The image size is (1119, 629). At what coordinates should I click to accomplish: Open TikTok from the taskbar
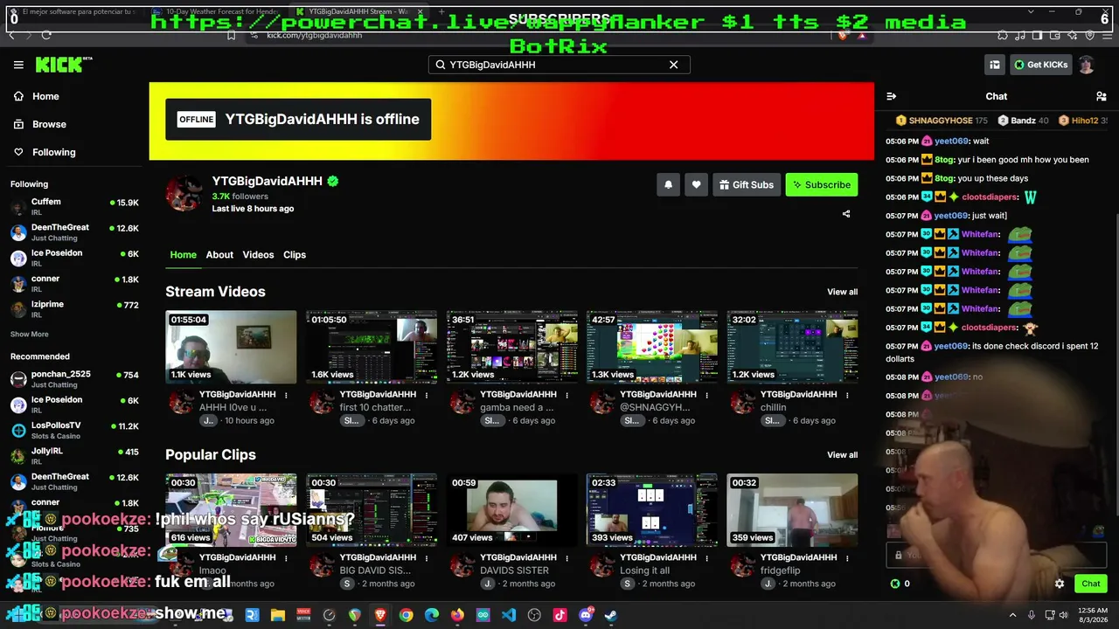pyautogui.click(x=560, y=615)
